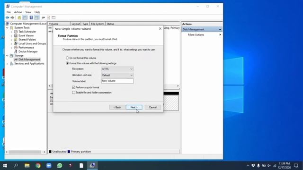Image resolution: width=303 pixels, height=170 pixels.
Task: Show hidden tray icons chevron
Action: [248, 166]
